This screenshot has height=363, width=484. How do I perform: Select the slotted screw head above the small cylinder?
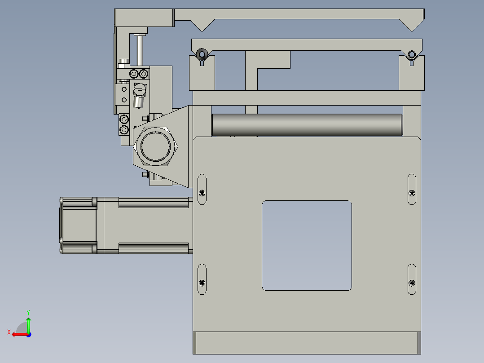click(x=140, y=89)
